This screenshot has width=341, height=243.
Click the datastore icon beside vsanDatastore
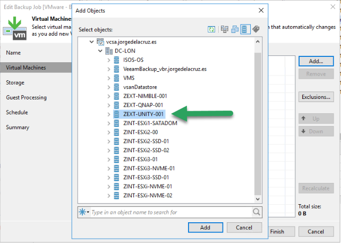pyautogui.click(x=116, y=87)
